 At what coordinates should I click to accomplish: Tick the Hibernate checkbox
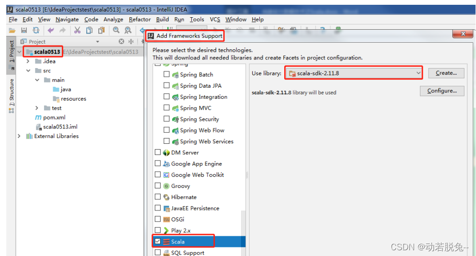[158, 197]
